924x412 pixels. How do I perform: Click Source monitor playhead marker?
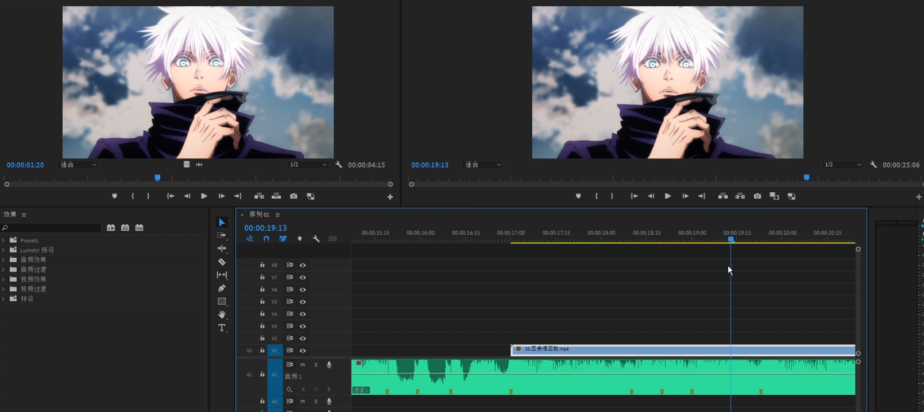[x=157, y=178]
